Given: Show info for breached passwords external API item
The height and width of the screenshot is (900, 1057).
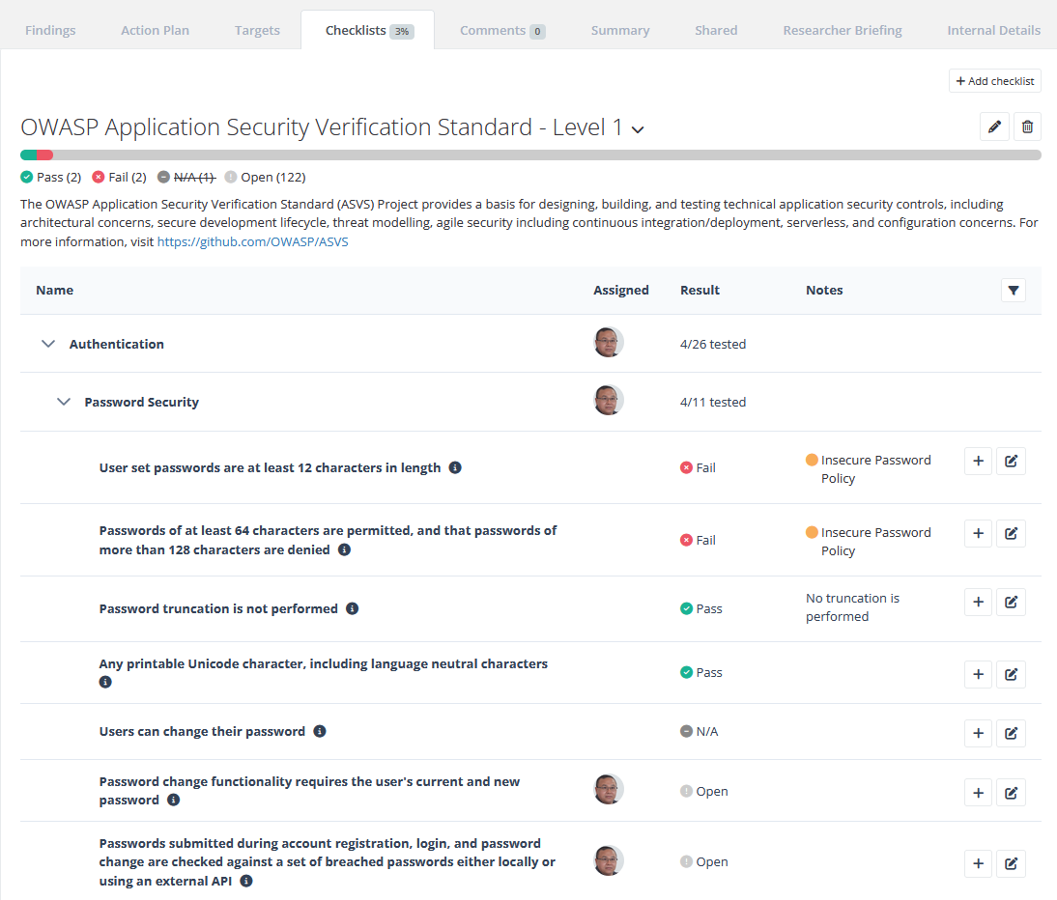Looking at the screenshot, I should point(246,881).
